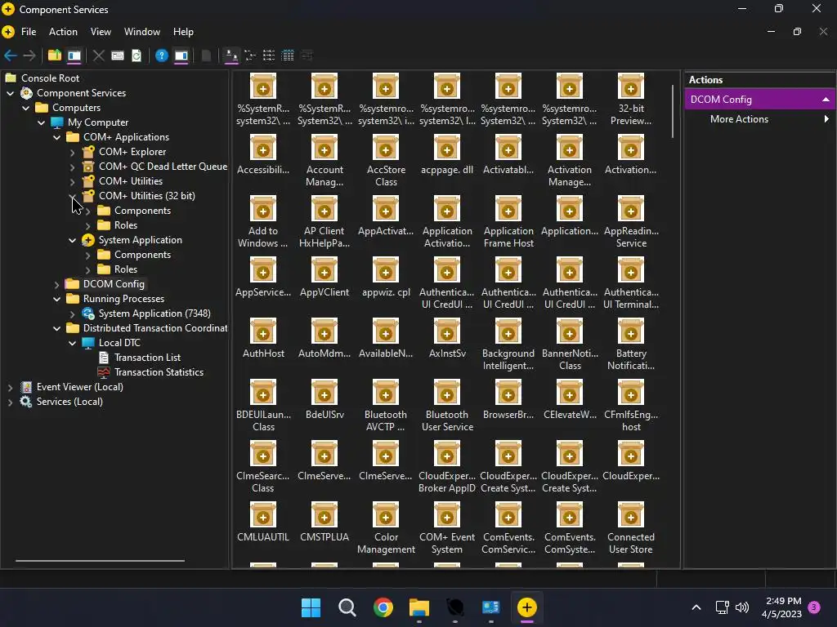Collapse the My Computer node
The image size is (837, 627).
click(41, 122)
